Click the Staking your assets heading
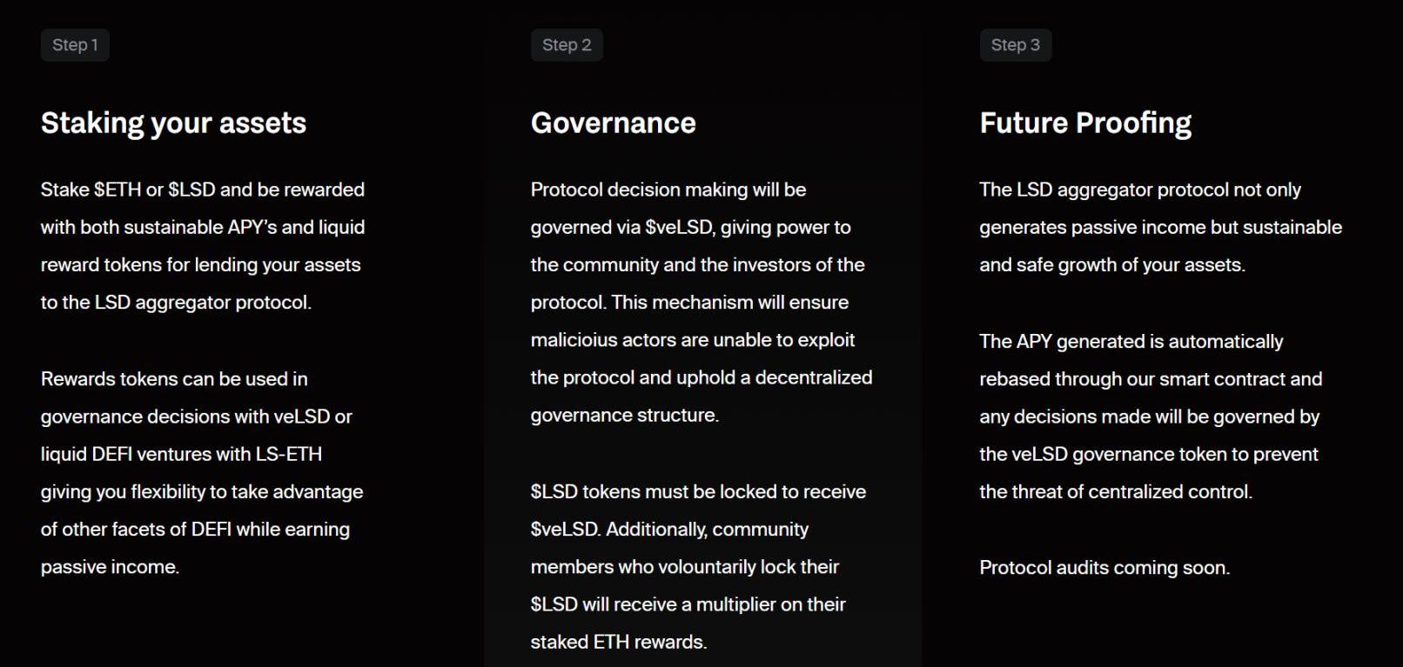This screenshot has width=1403, height=667. (173, 123)
